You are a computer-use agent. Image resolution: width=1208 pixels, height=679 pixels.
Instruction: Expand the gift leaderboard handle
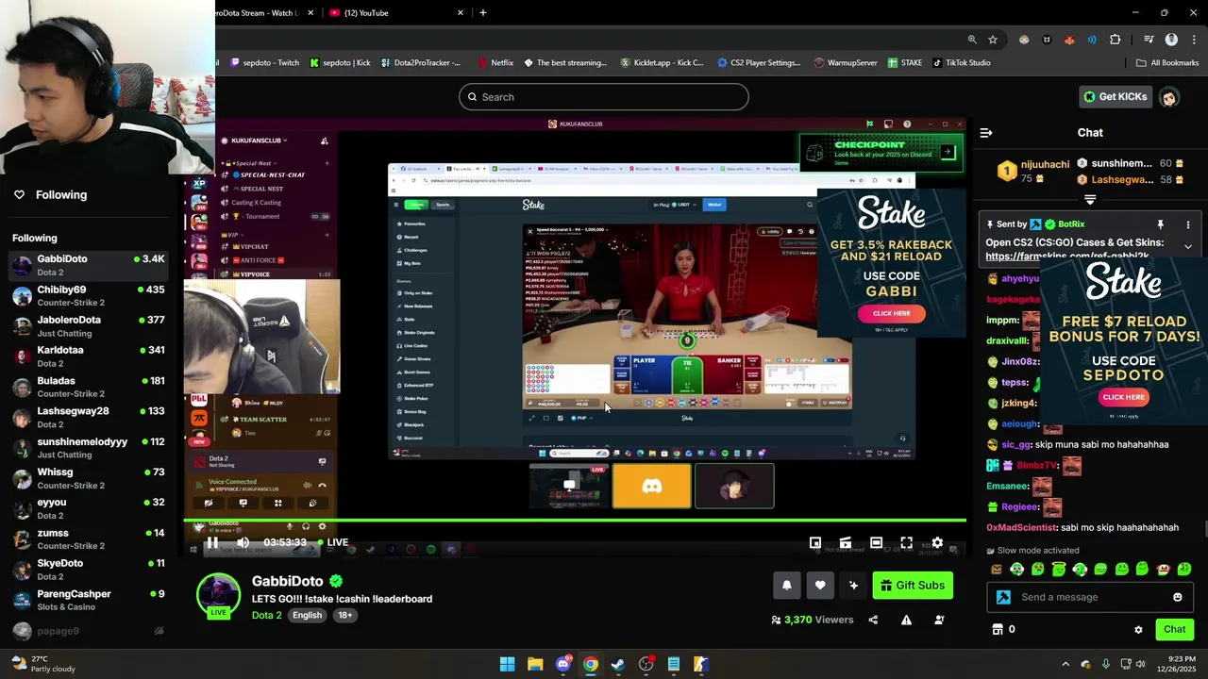[1090, 200]
